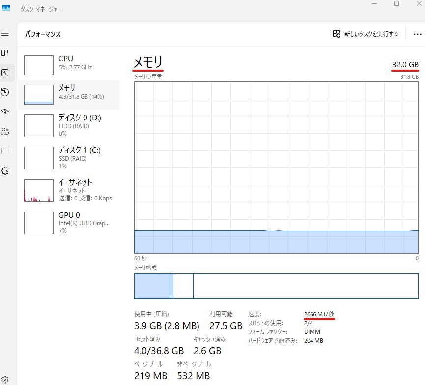Open the hamburger navigation menu

[5, 33]
